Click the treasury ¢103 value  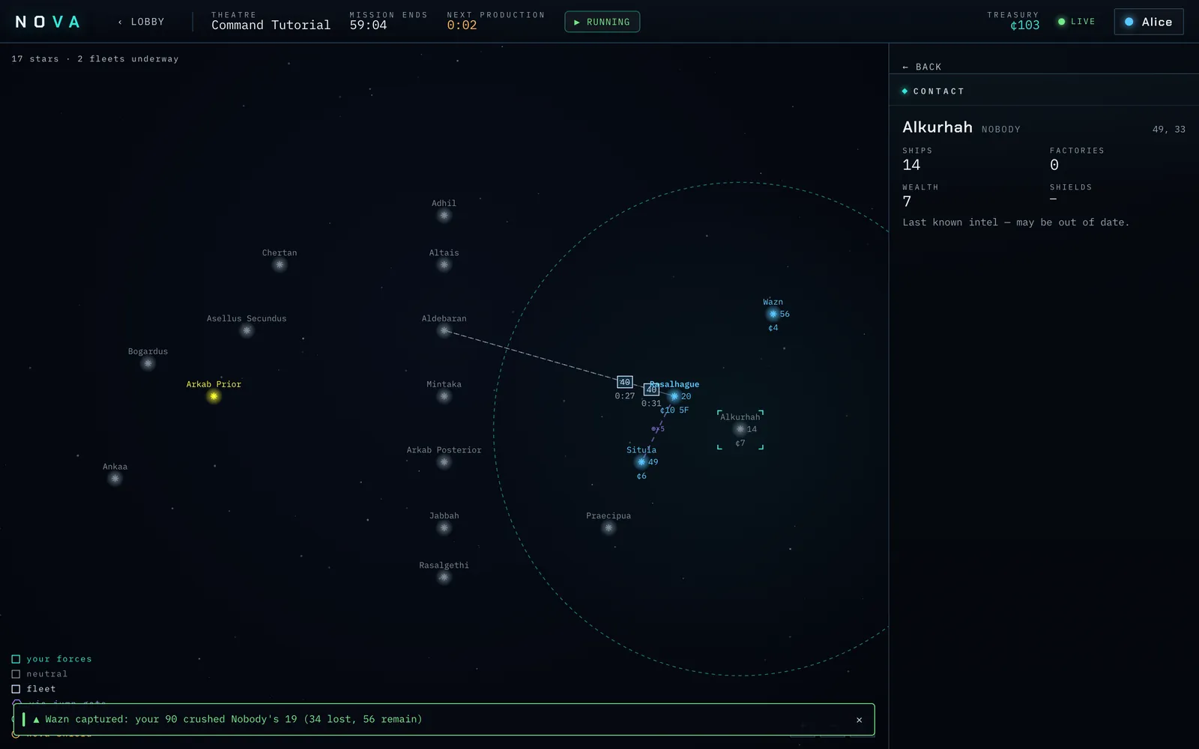[1024, 25]
